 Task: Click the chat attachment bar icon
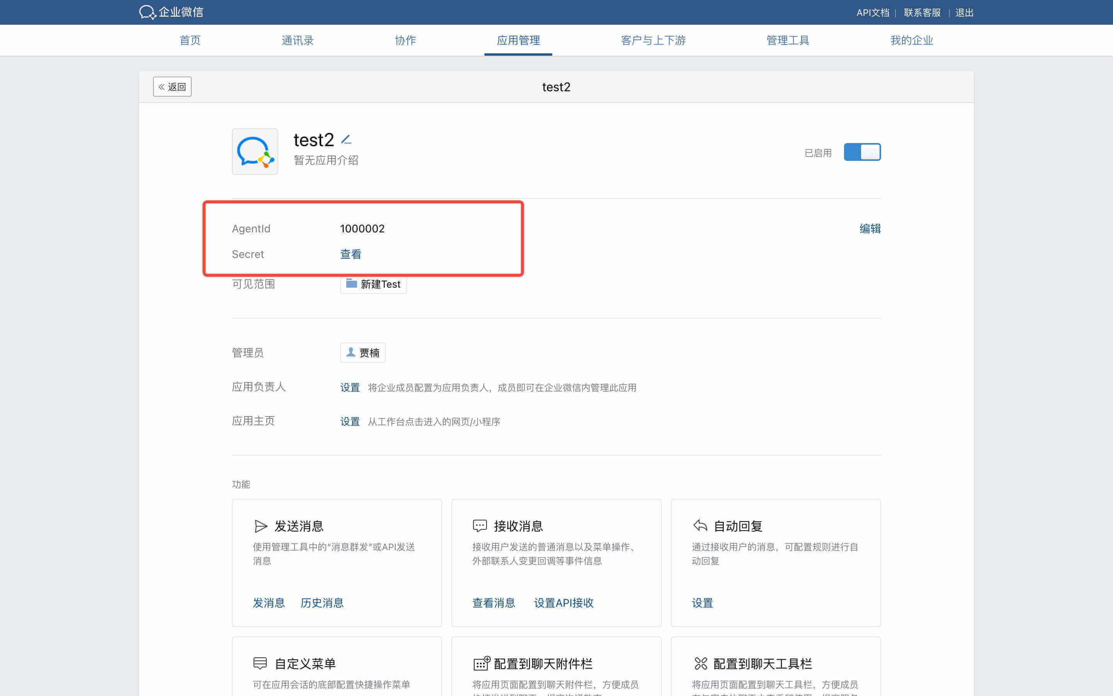[x=482, y=663]
